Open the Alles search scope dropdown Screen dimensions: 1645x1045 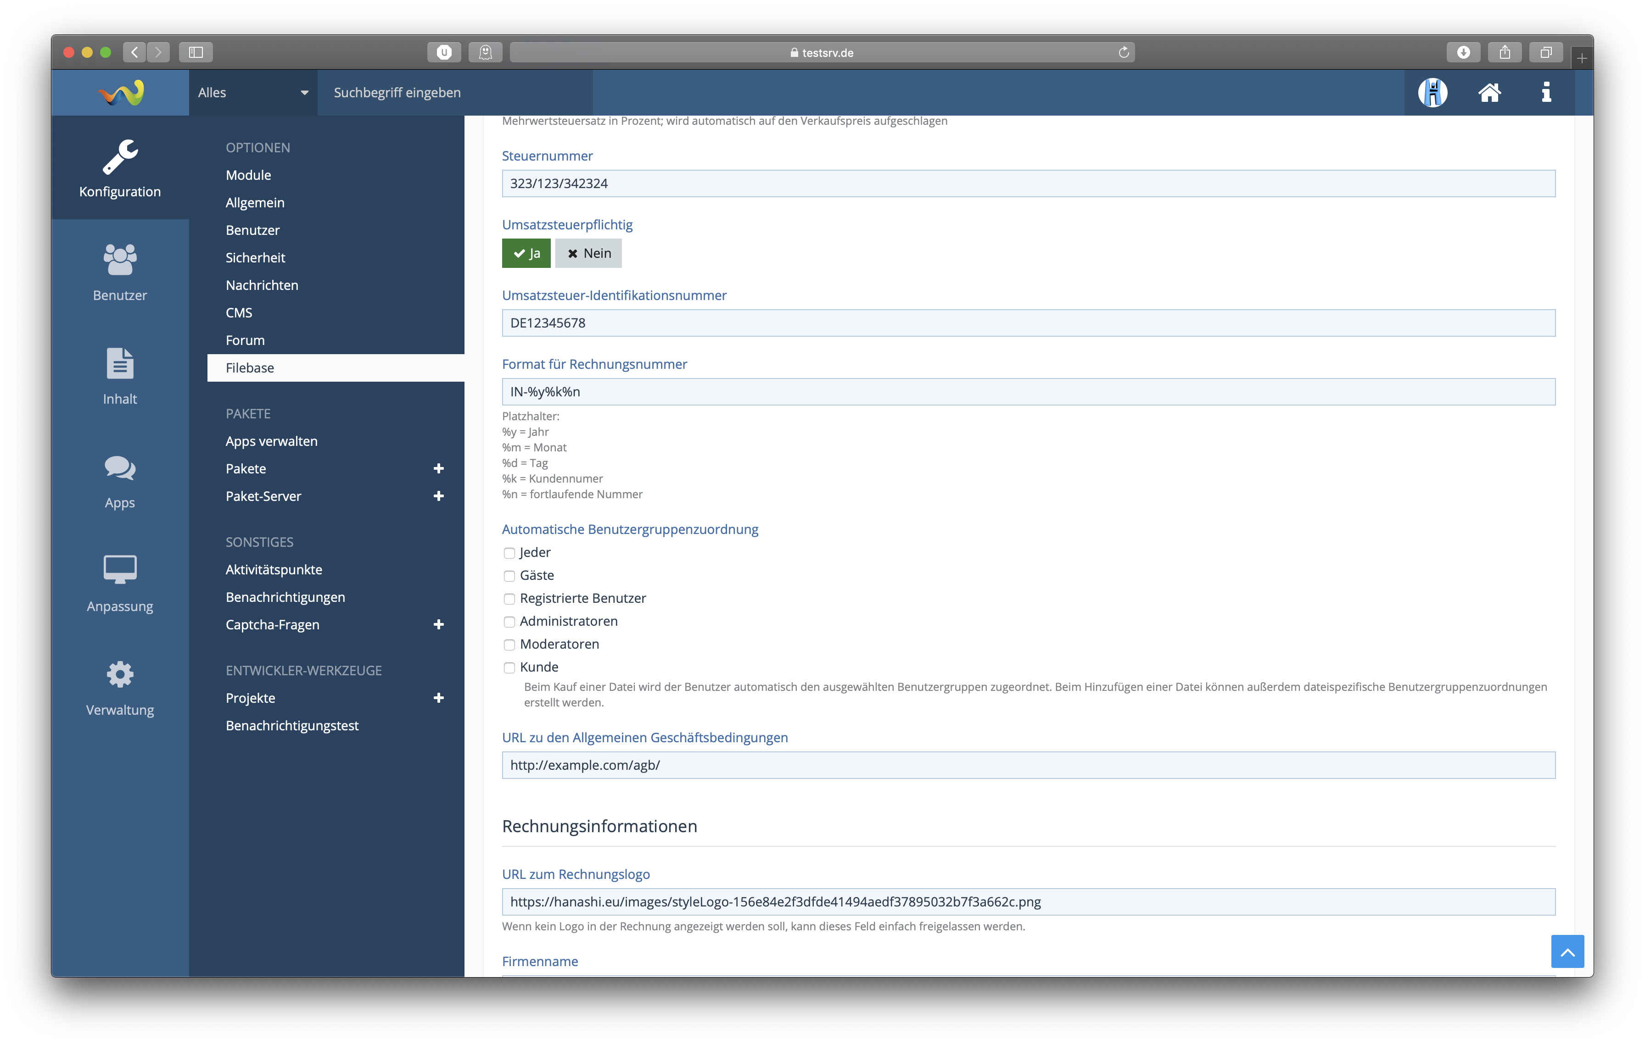[252, 92]
